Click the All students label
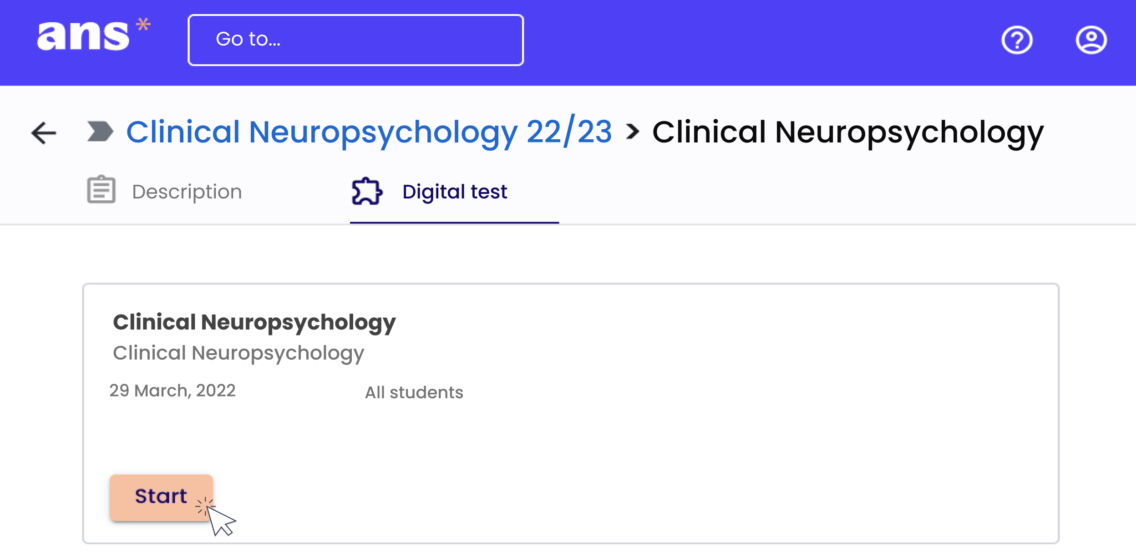The image size is (1136, 558). pyautogui.click(x=414, y=392)
